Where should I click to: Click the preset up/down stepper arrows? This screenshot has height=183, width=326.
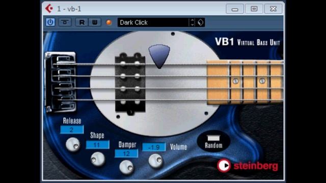(193, 22)
